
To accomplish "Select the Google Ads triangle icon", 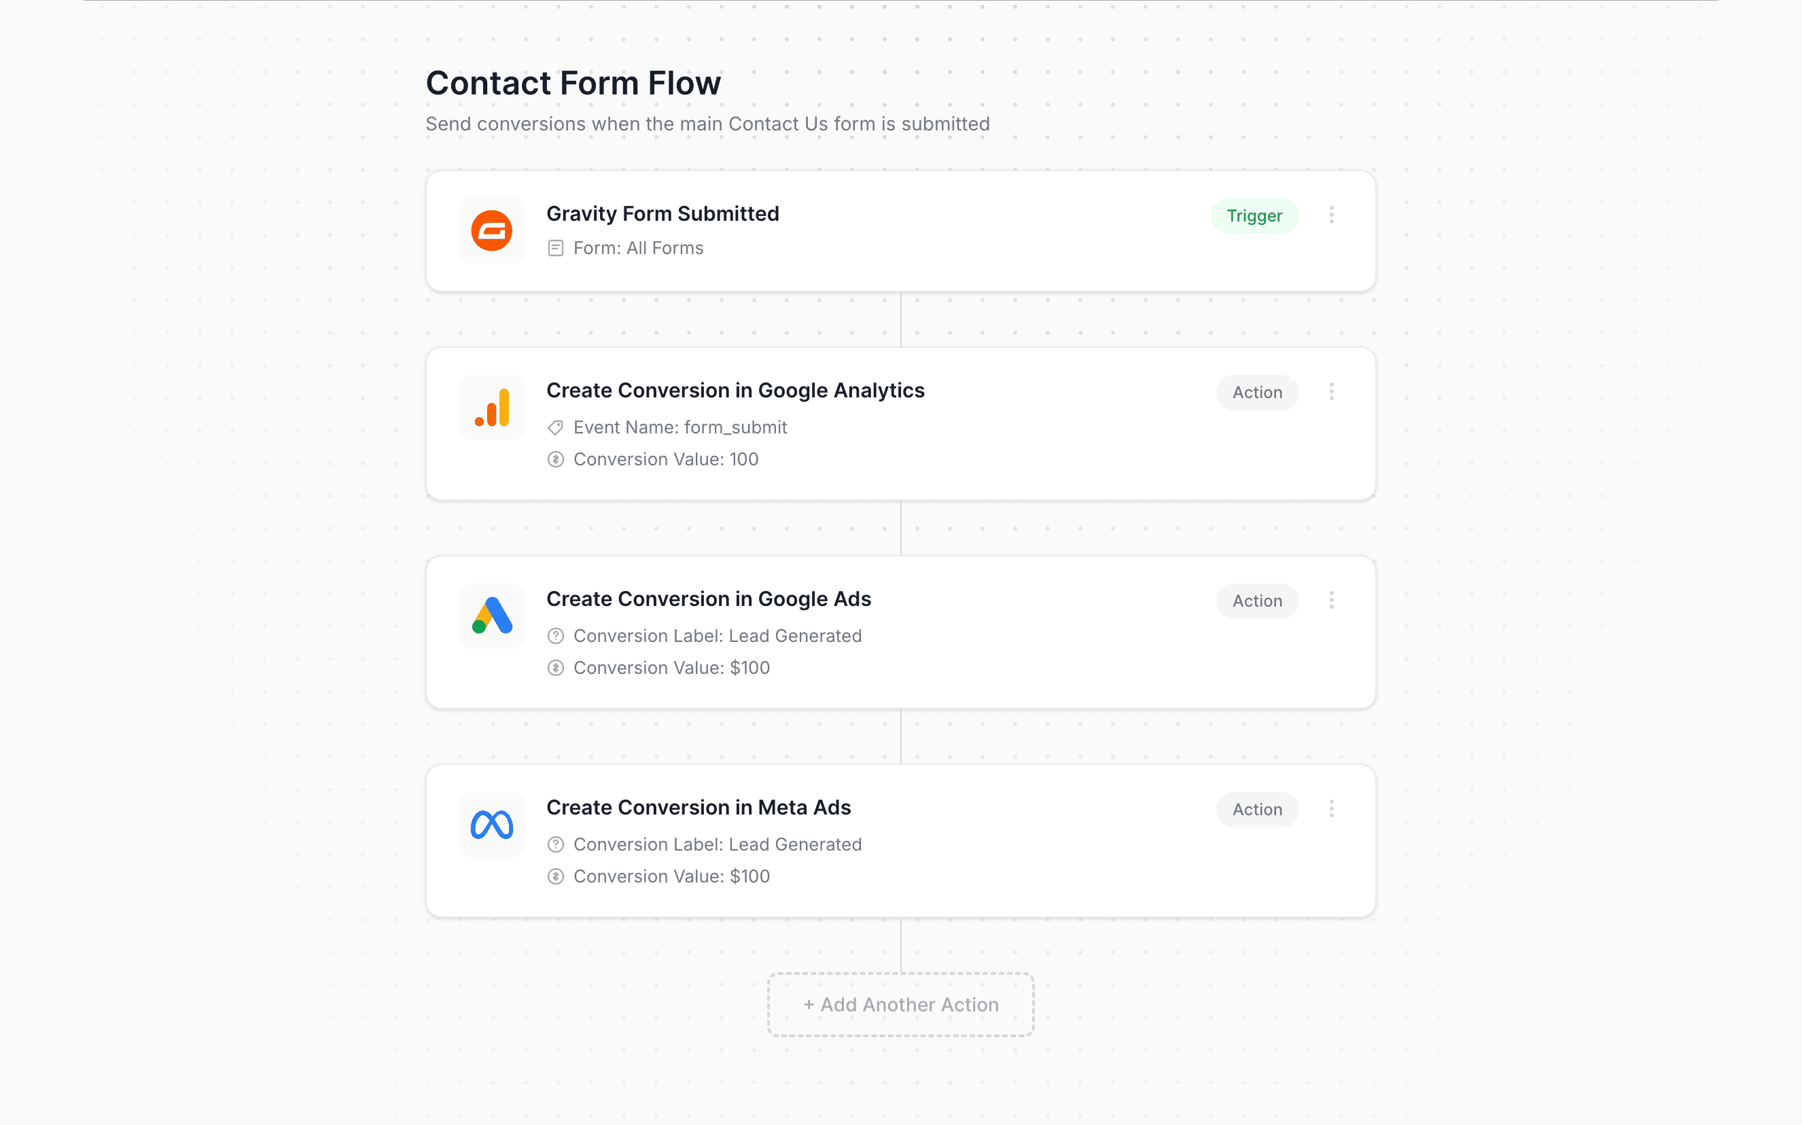I will tap(491, 616).
